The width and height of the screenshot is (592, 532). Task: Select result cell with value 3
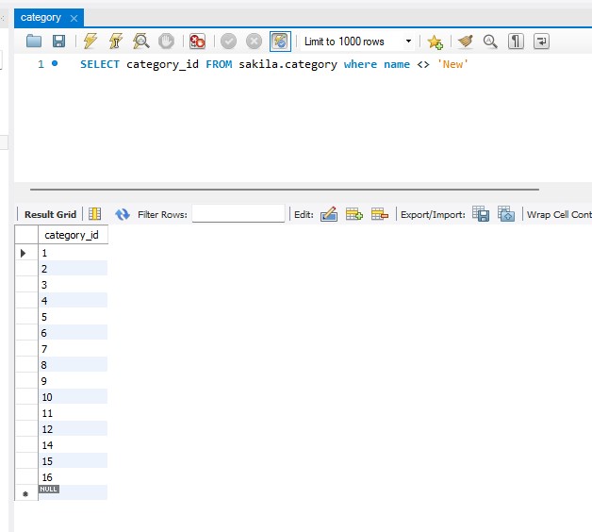tap(73, 285)
